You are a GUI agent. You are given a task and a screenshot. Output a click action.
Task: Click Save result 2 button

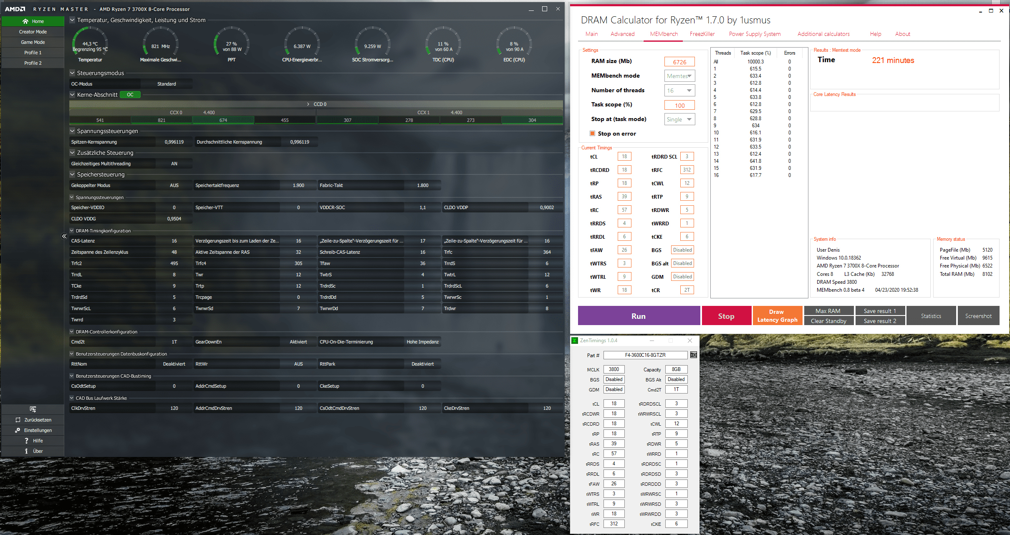tap(880, 321)
